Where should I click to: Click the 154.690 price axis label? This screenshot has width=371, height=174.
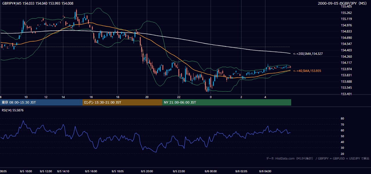click(346, 38)
